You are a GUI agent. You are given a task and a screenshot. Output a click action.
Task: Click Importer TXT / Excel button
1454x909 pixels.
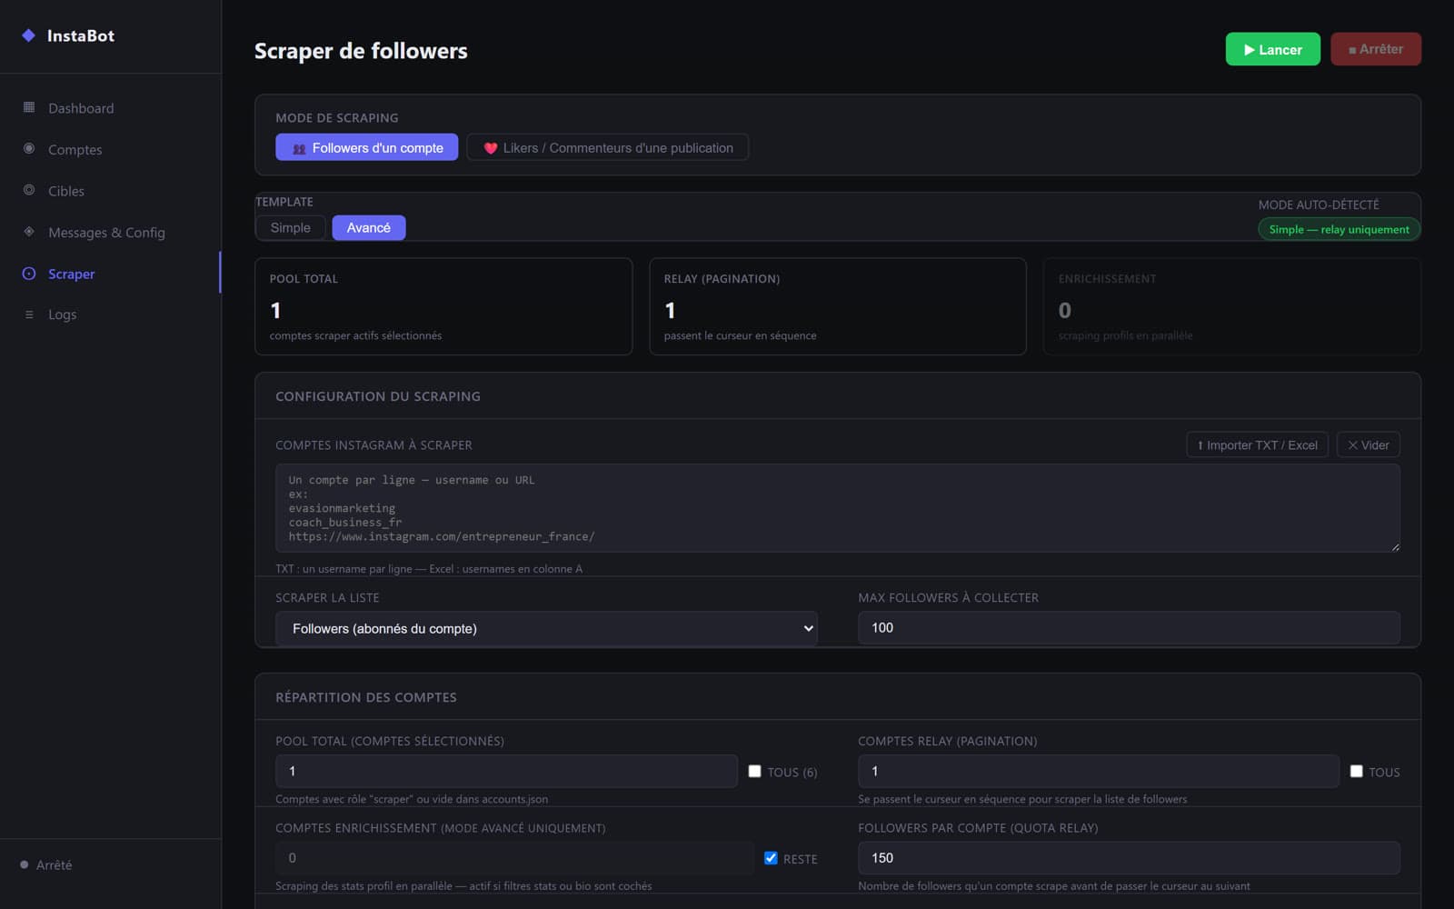tap(1257, 445)
